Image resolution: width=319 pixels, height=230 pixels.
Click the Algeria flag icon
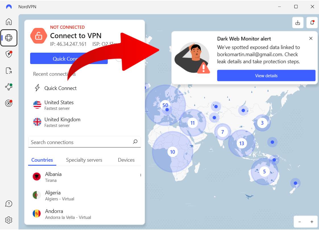(37, 195)
